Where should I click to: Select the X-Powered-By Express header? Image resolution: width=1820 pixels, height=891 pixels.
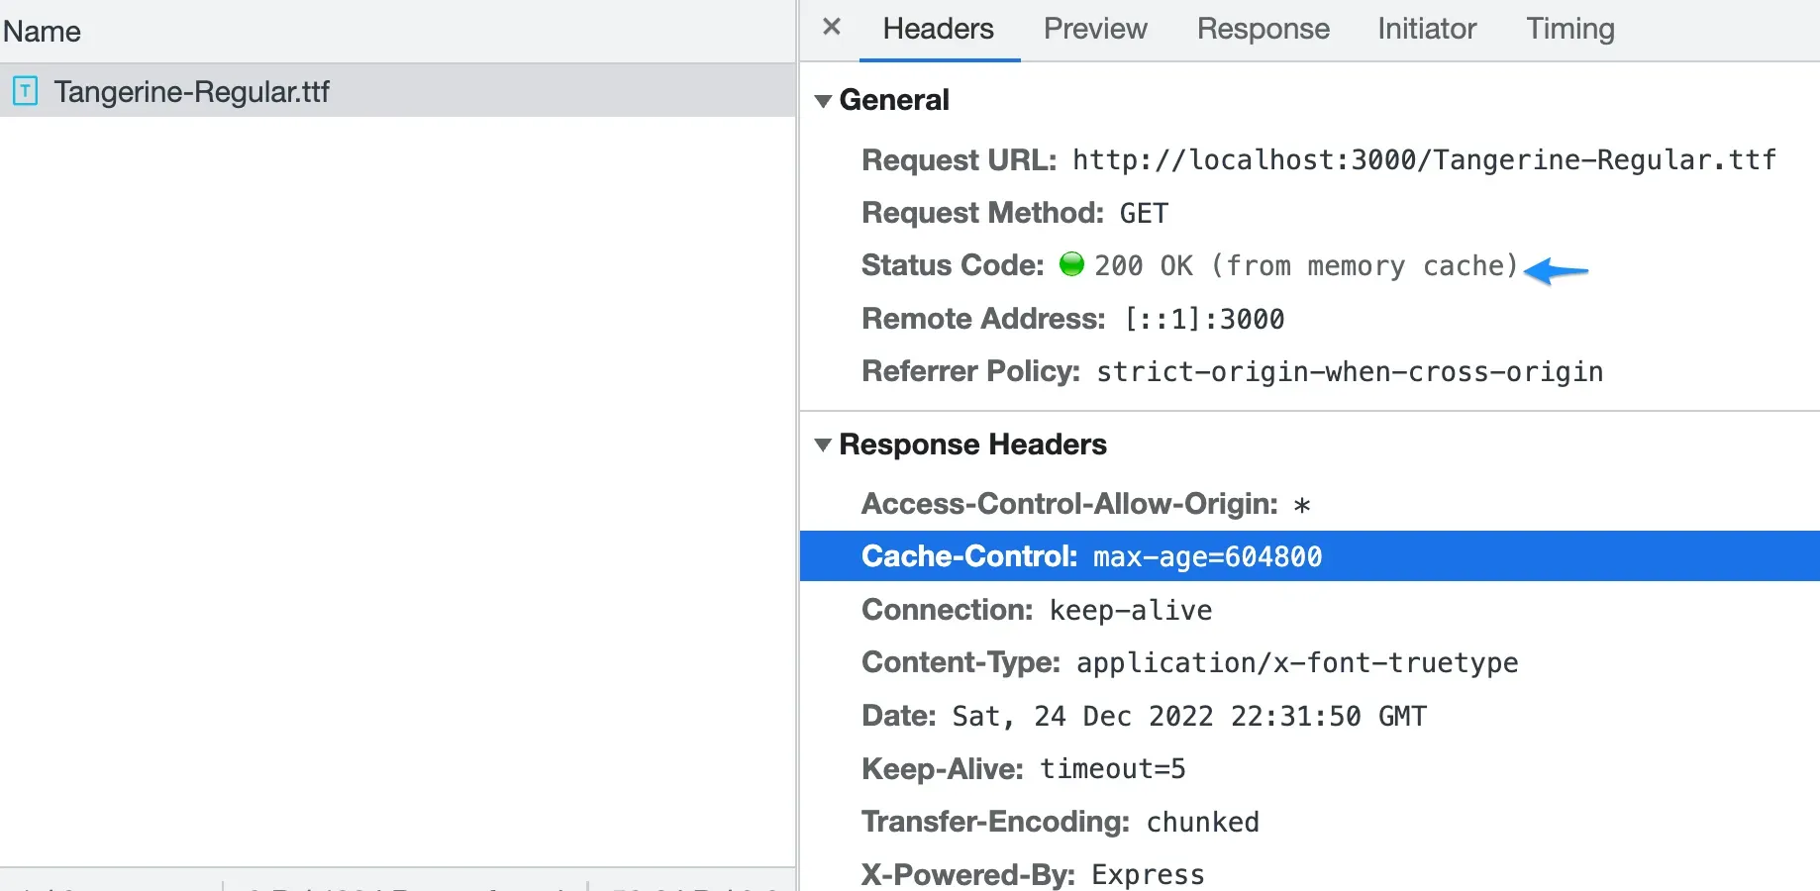point(1033,874)
